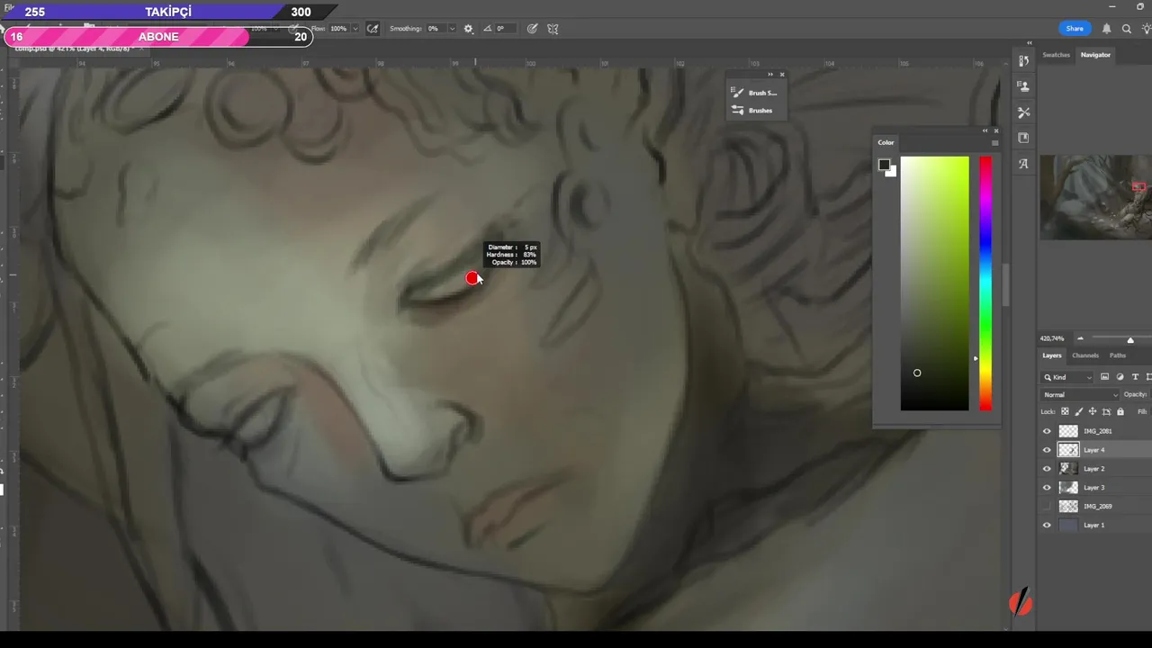Click the Share button
The width and height of the screenshot is (1152, 648).
(x=1075, y=29)
